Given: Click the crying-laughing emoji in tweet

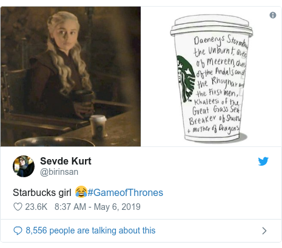Looking at the screenshot, I should pos(81,192).
